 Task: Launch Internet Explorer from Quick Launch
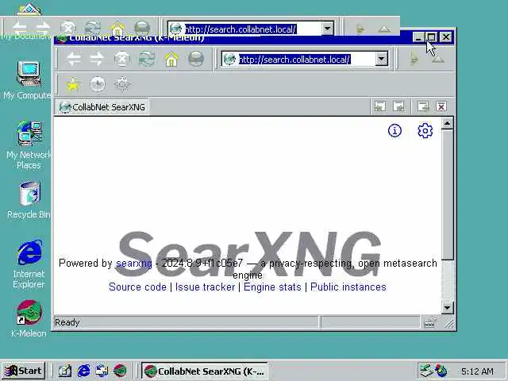point(83,371)
